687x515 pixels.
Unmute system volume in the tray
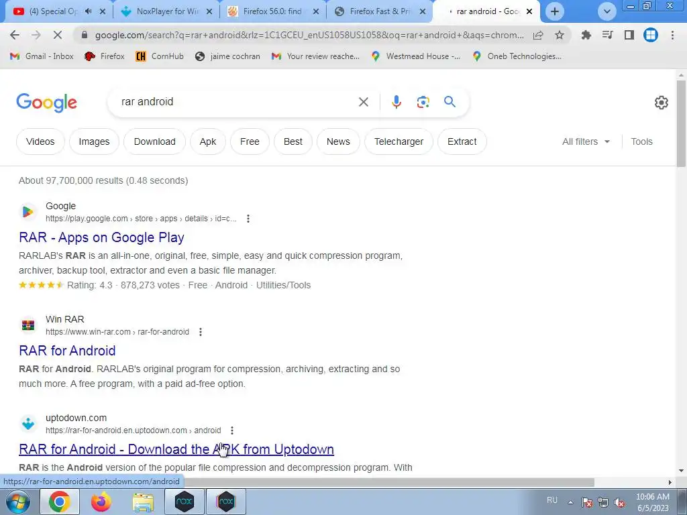pyautogui.click(x=619, y=502)
